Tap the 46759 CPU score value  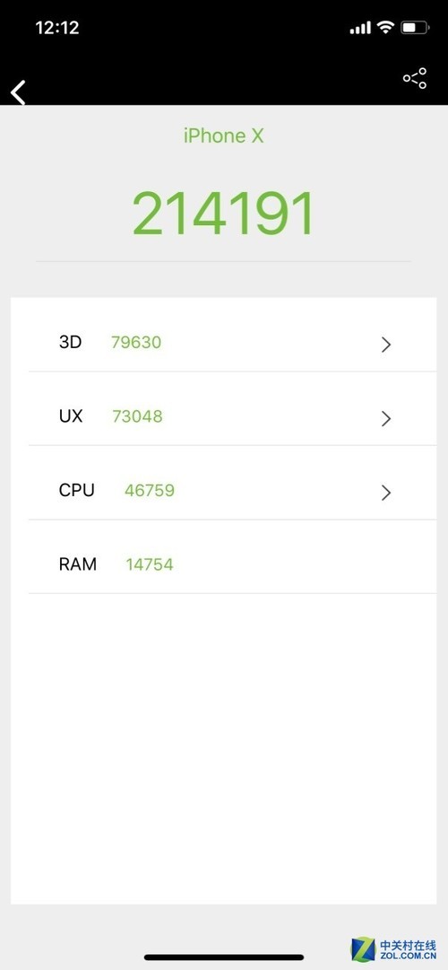[150, 491]
